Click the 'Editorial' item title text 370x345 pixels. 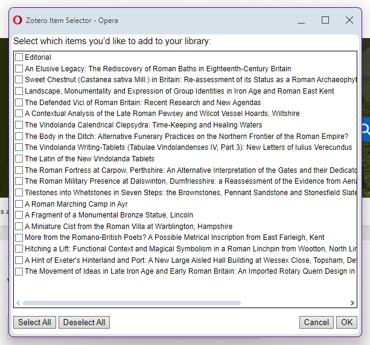pos(38,57)
